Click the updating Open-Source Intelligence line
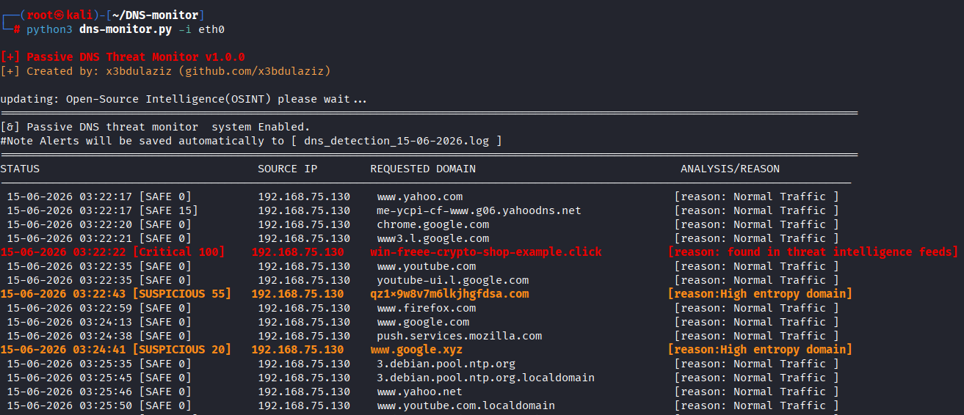The width and height of the screenshot is (964, 415). click(184, 99)
